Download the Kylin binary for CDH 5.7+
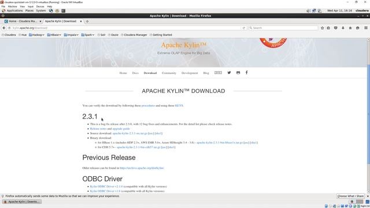370x208 pixels. coord(139,147)
